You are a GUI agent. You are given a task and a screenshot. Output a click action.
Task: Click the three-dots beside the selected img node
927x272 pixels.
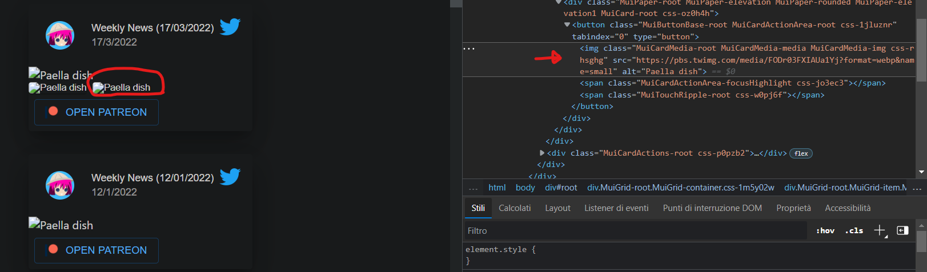click(x=469, y=48)
